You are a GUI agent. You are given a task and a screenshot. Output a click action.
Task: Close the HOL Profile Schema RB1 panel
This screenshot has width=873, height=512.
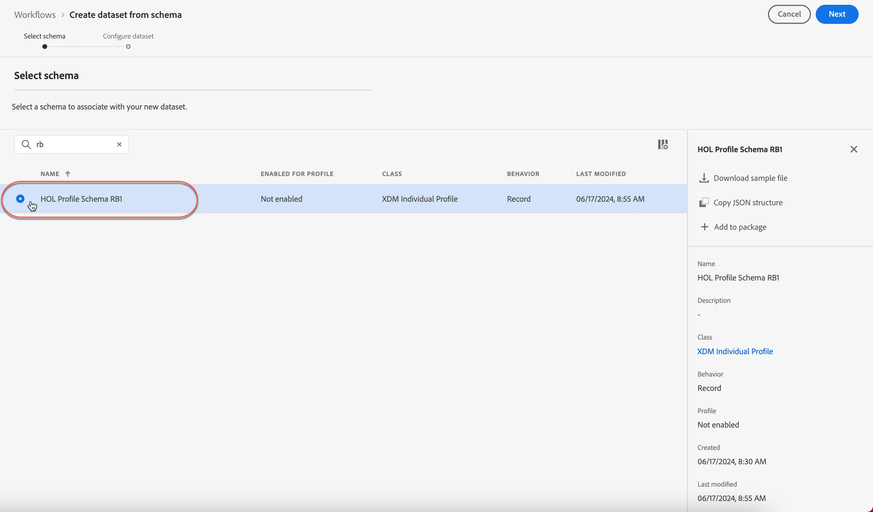(x=854, y=149)
